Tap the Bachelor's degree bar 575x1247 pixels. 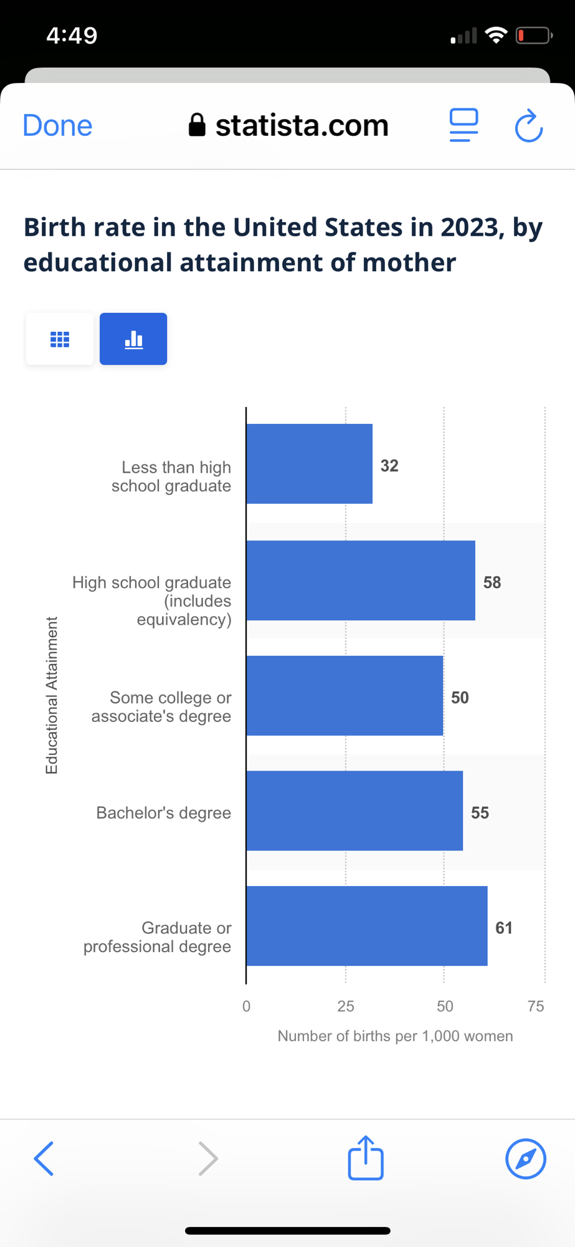click(354, 811)
